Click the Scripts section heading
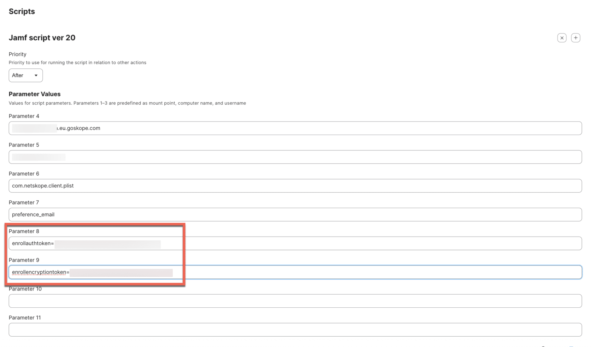Viewport: 591px width, 347px height. click(x=22, y=11)
